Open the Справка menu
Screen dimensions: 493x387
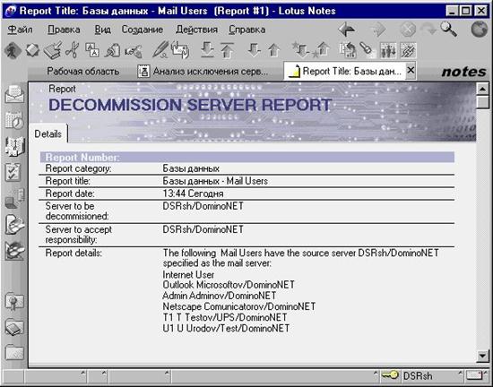tap(247, 30)
